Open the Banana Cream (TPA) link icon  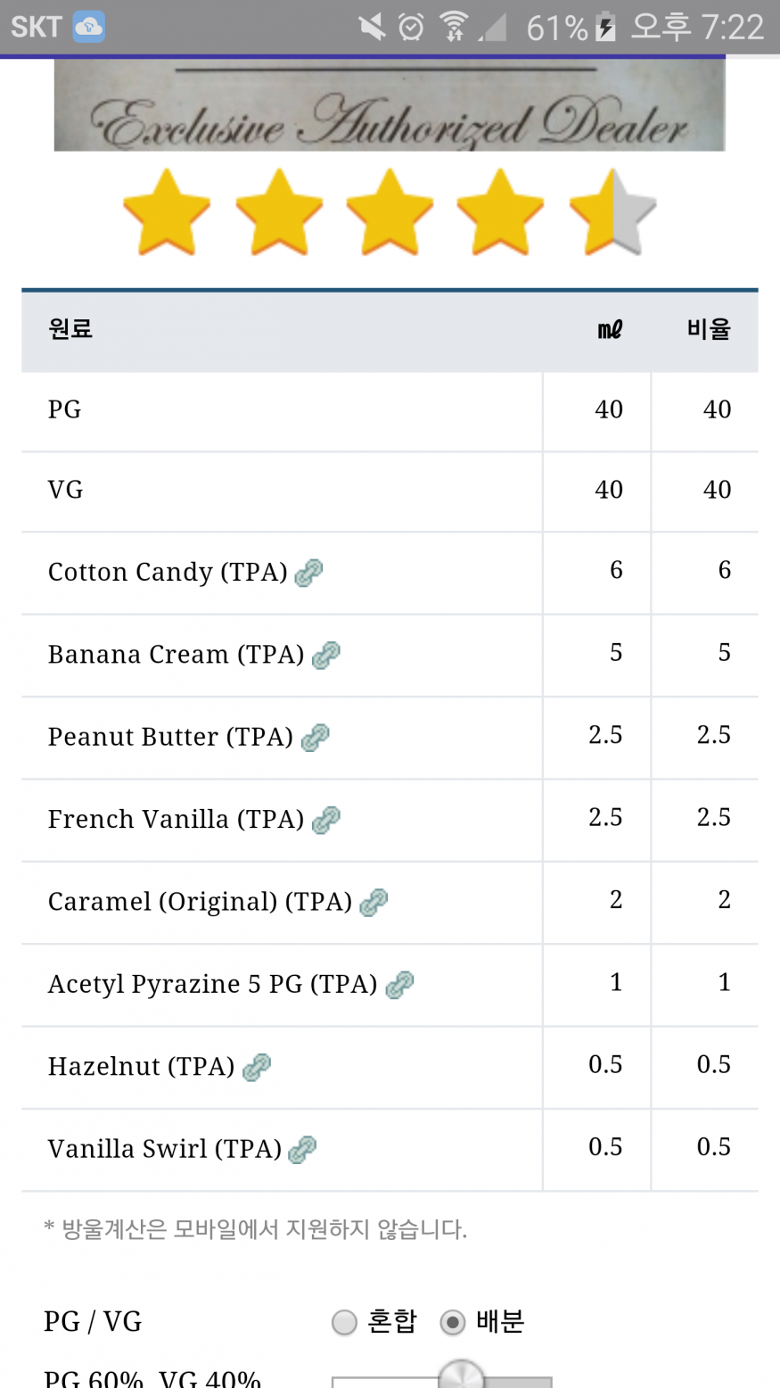[325, 655]
